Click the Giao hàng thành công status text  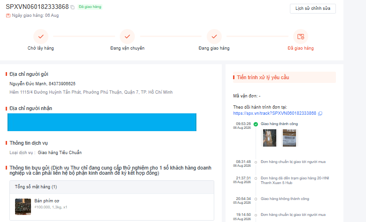(x=279, y=124)
